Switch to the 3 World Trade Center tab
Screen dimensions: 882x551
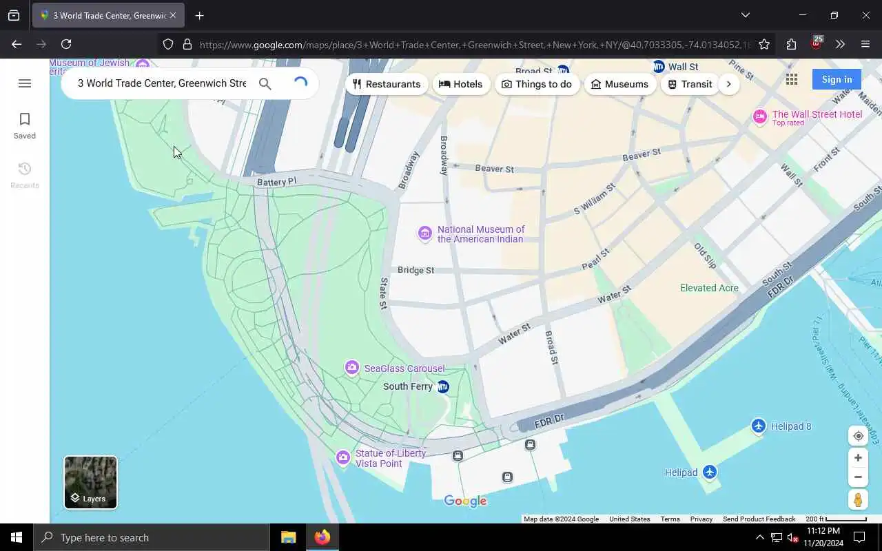coord(108,15)
